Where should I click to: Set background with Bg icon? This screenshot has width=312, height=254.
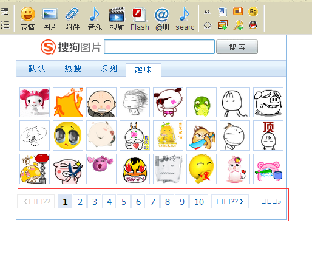coord(253,12)
